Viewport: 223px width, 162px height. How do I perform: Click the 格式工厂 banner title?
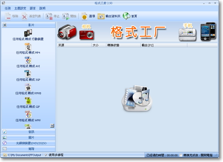coord(138,32)
